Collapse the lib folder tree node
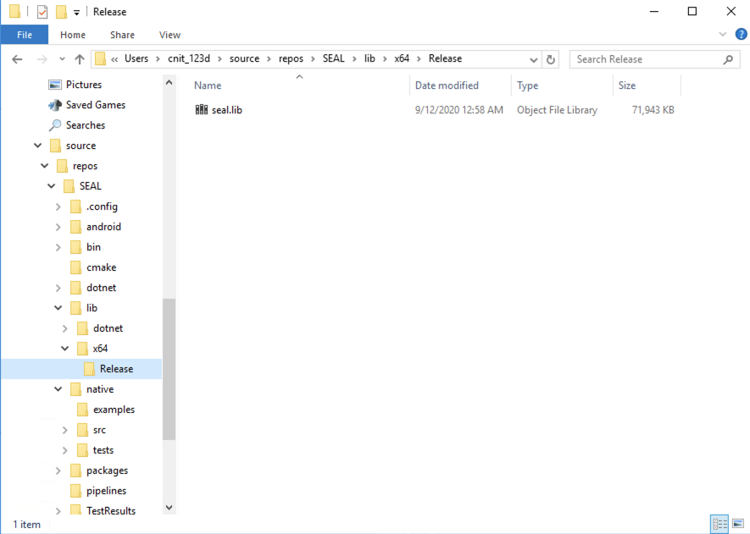The width and height of the screenshot is (750, 534). [x=58, y=307]
